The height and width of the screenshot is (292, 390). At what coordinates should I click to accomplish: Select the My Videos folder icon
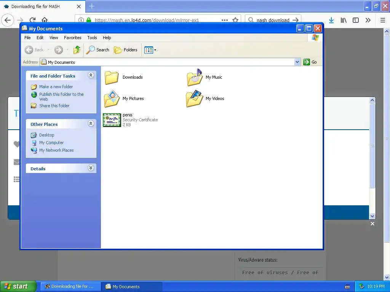click(x=195, y=98)
